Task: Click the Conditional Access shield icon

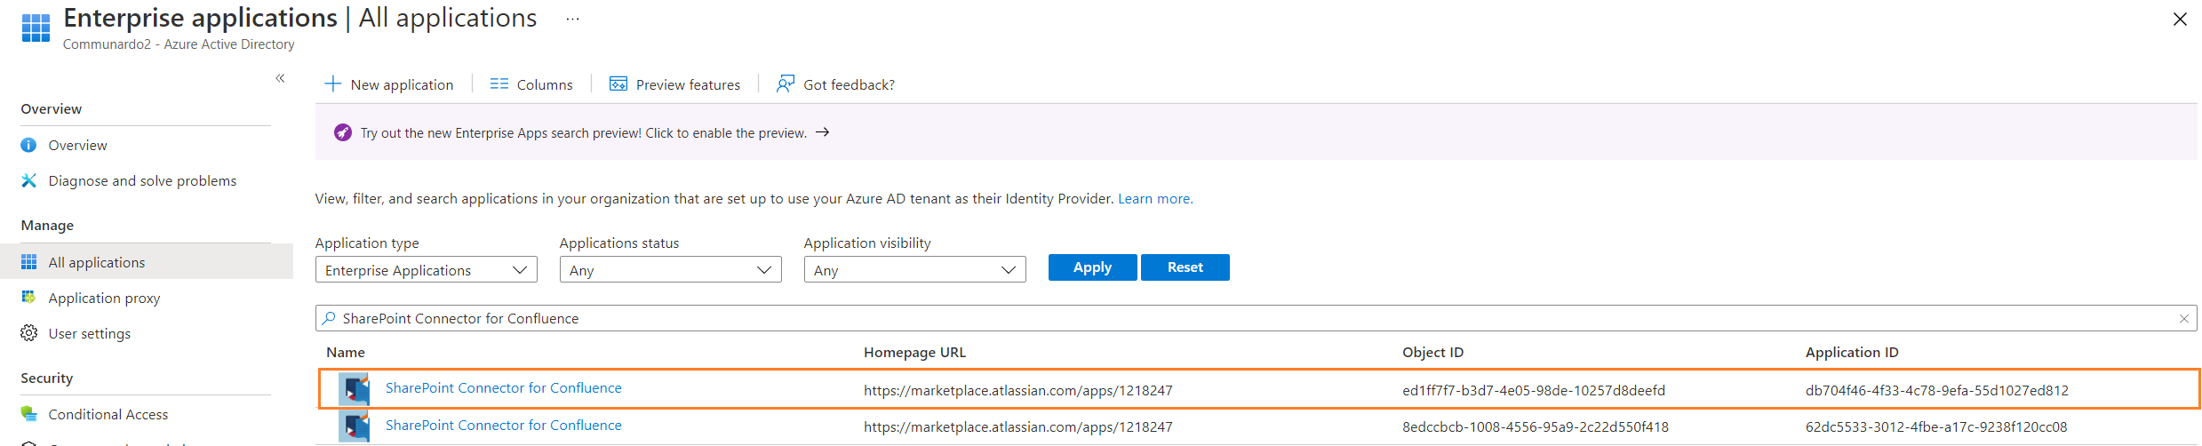Action: click(28, 414)
